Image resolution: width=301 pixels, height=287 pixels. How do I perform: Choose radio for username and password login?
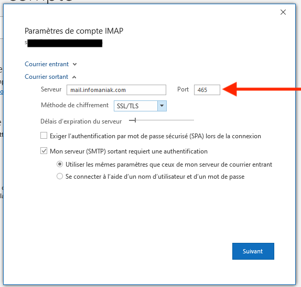tap(60, 176)
